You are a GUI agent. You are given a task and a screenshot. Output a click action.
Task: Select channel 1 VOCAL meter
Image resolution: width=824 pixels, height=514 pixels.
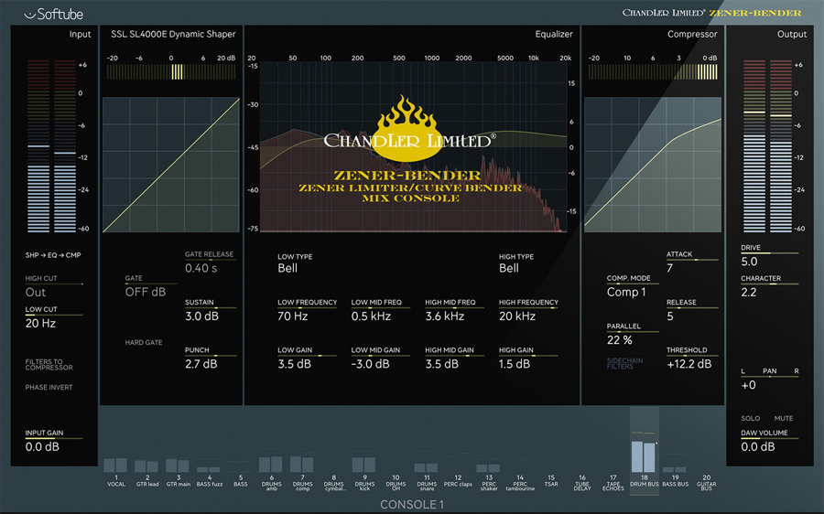(x=115, y=466)
